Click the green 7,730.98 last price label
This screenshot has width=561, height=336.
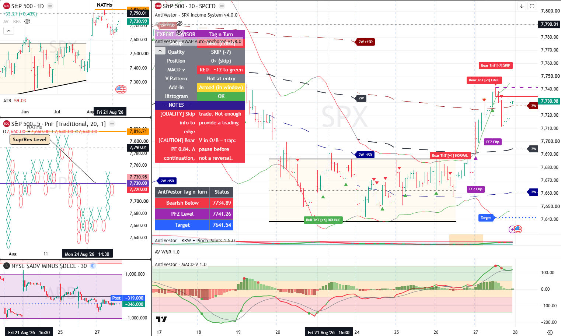(549, 101)
